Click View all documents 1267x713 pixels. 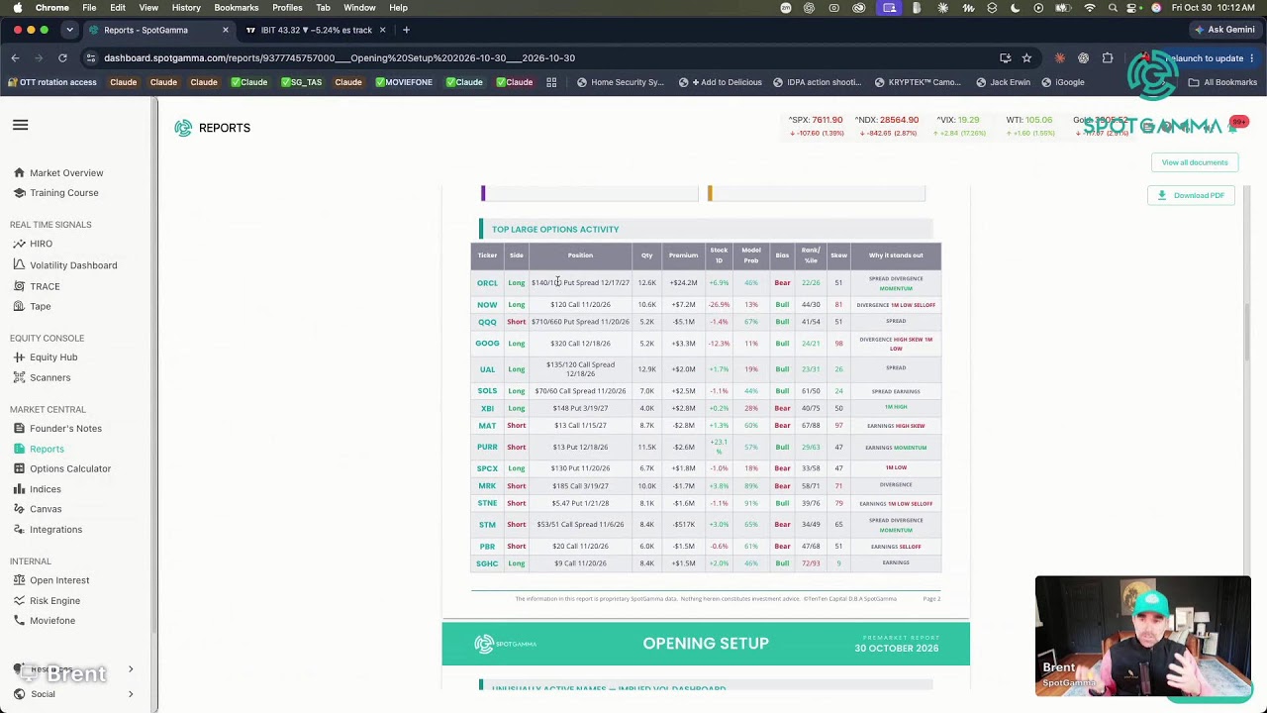[1195, 162]
